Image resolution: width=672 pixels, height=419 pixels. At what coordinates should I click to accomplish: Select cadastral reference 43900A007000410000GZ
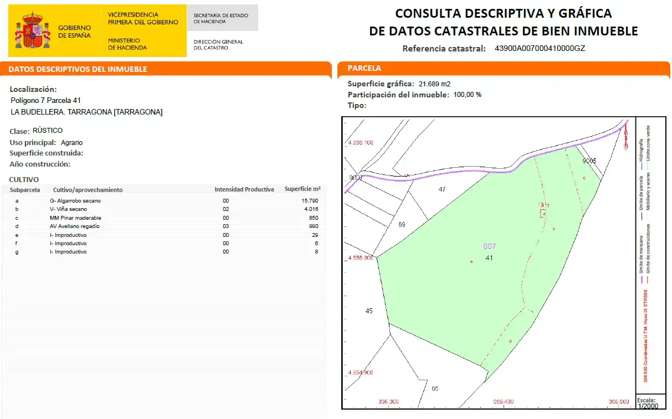click(540, 48)
